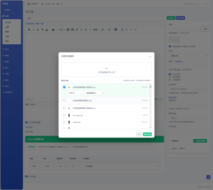The width and height of the screenshot is (213, 190).
Task: Uncheck the first checked png attachment
Action: point(64,87)
